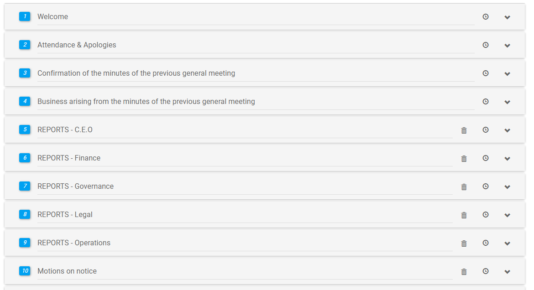Image resolution: width=534 pixels, height=290 pixels.
Task: Expand REPORTS - Governance details chevron
Action: click(507, 187)
